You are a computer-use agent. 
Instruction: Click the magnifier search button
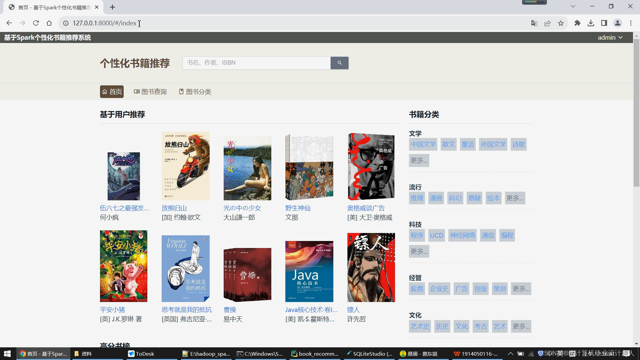(x=339, y=63)
